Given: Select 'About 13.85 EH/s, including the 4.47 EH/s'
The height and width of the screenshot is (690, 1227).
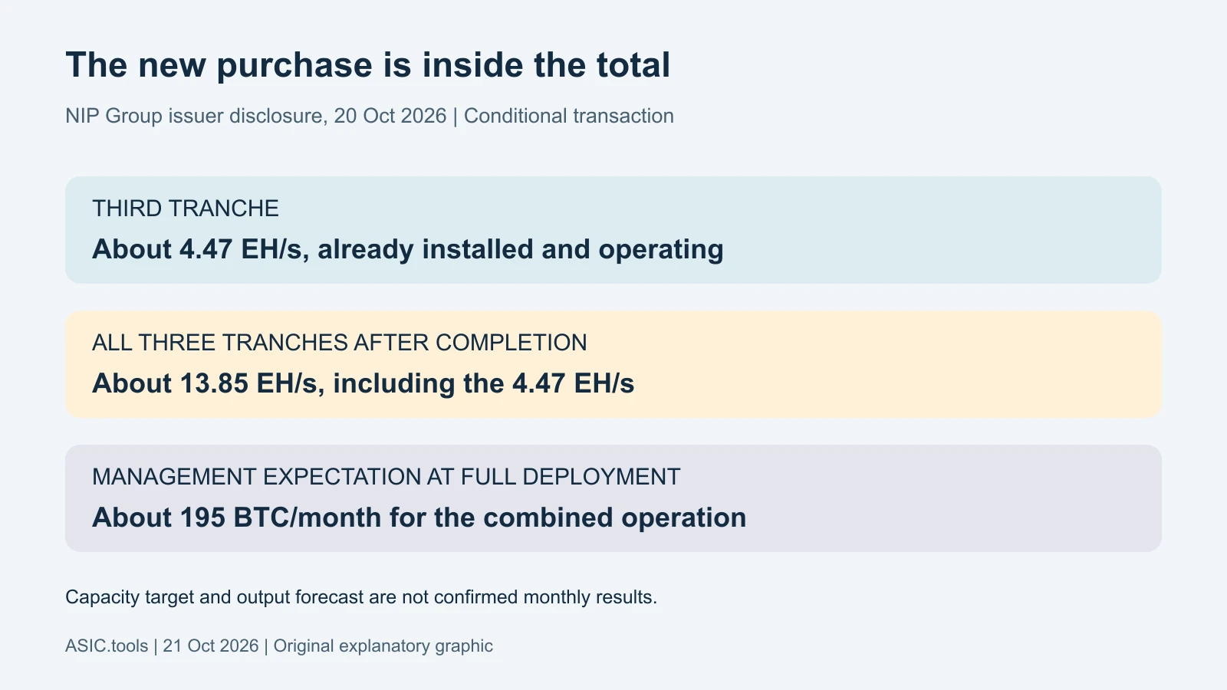Looking at the screenshot, I should tap(363, 383).
